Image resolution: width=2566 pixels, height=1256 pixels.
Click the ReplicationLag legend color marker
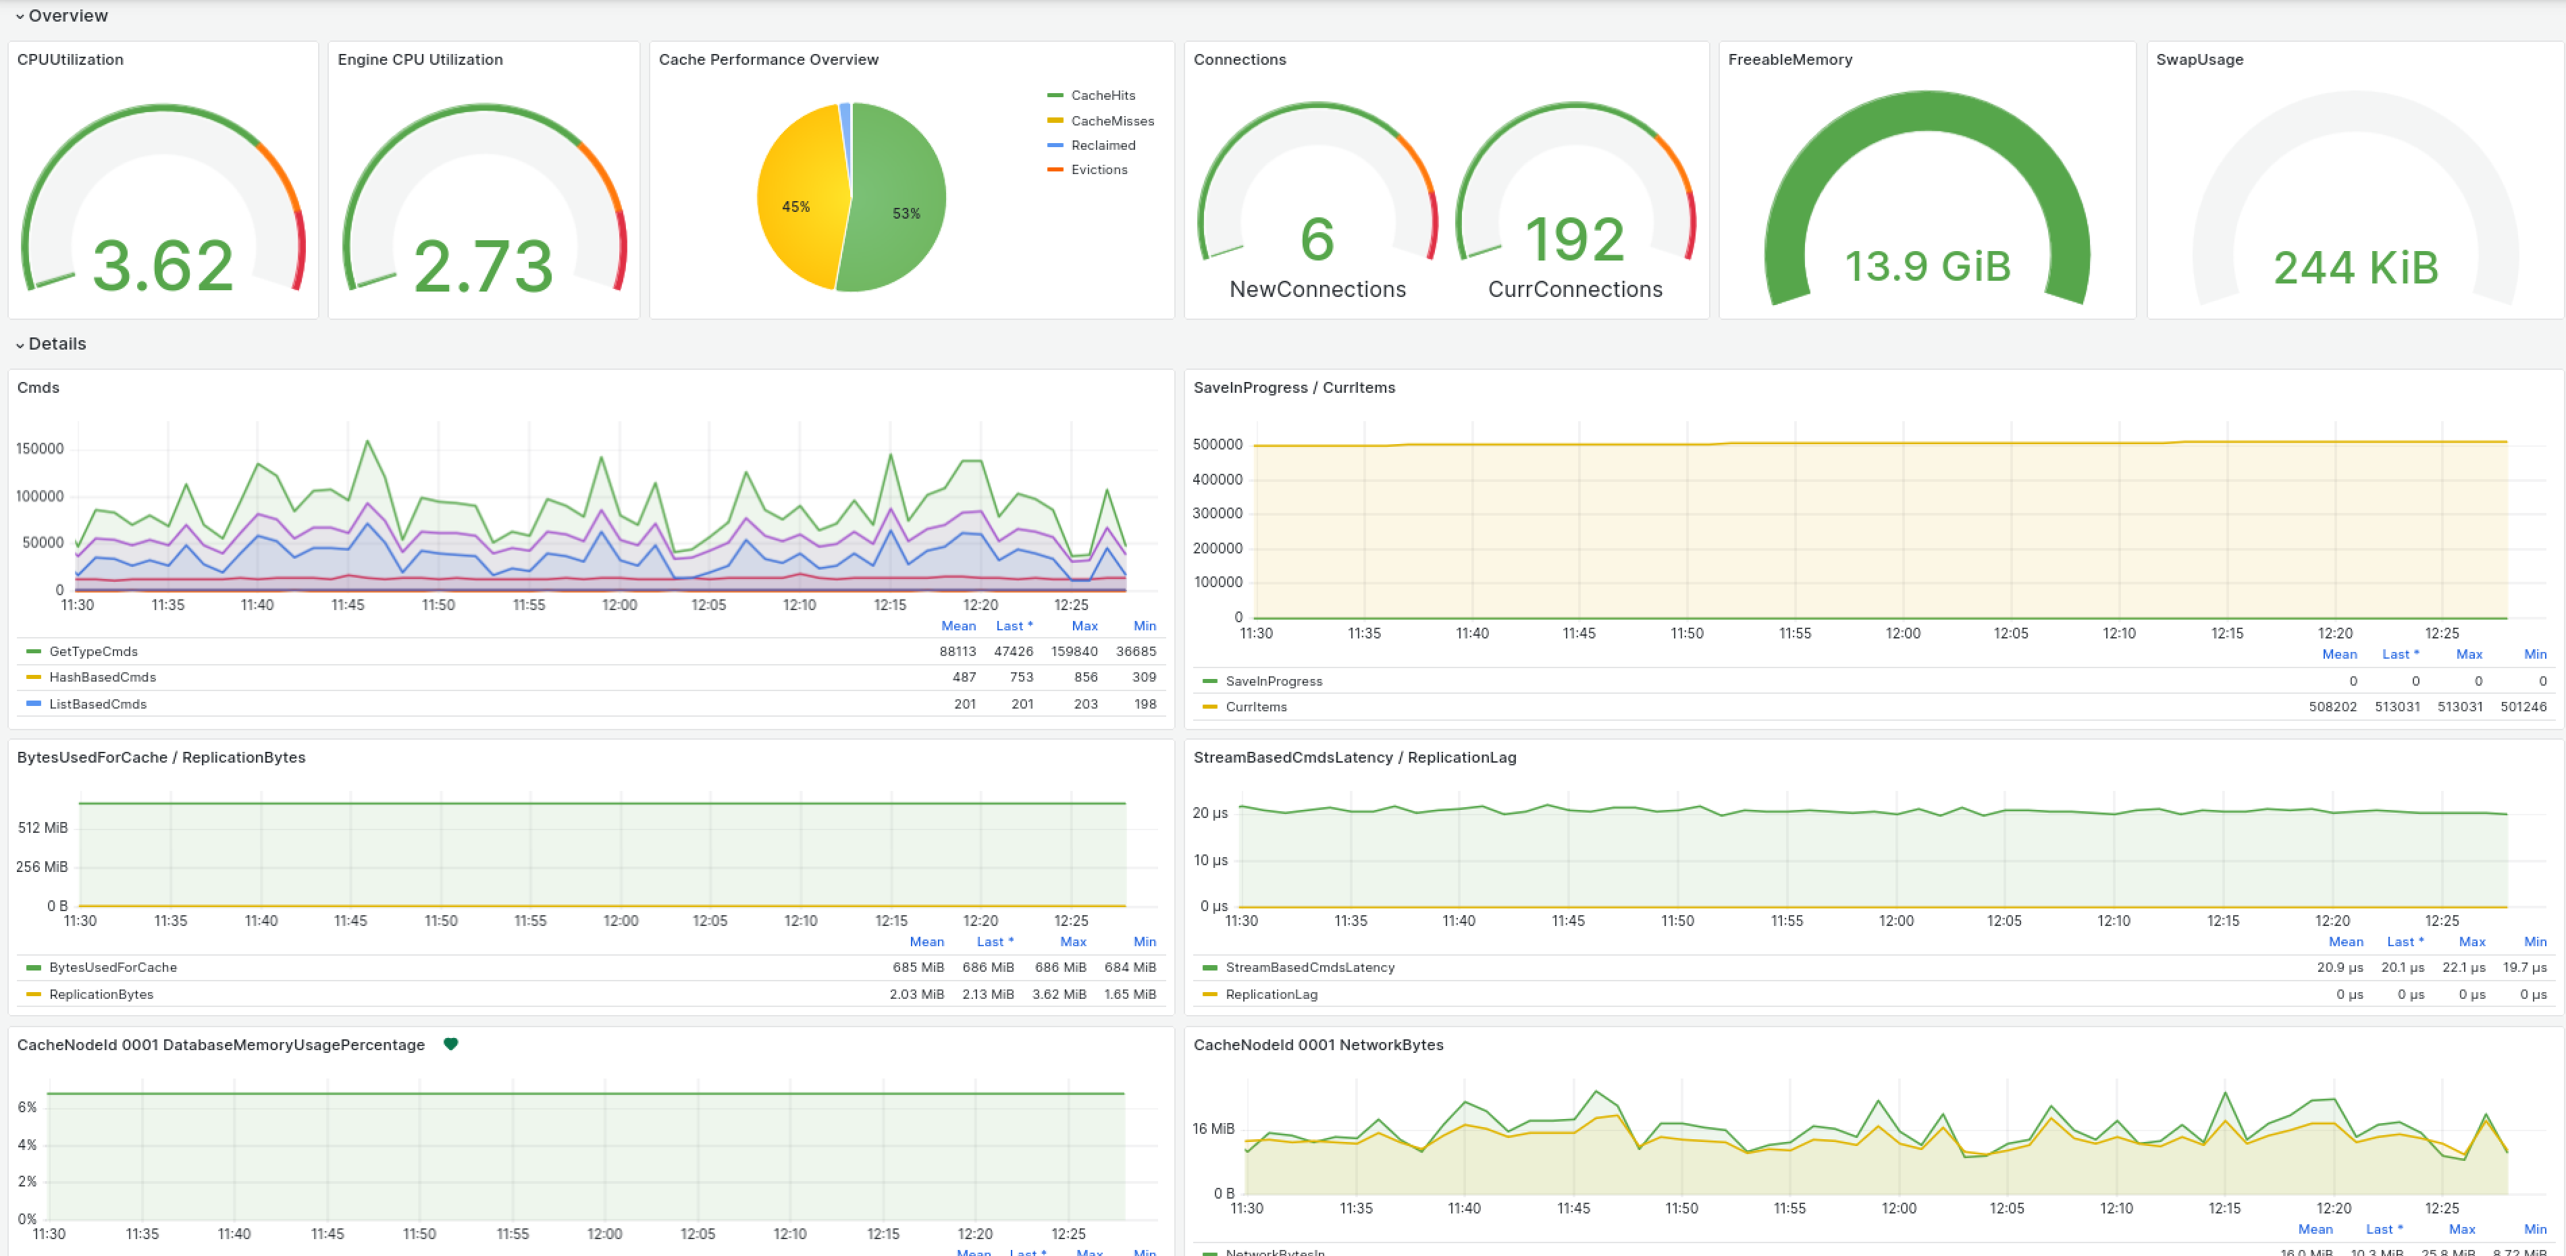[x=1210, y=994]
